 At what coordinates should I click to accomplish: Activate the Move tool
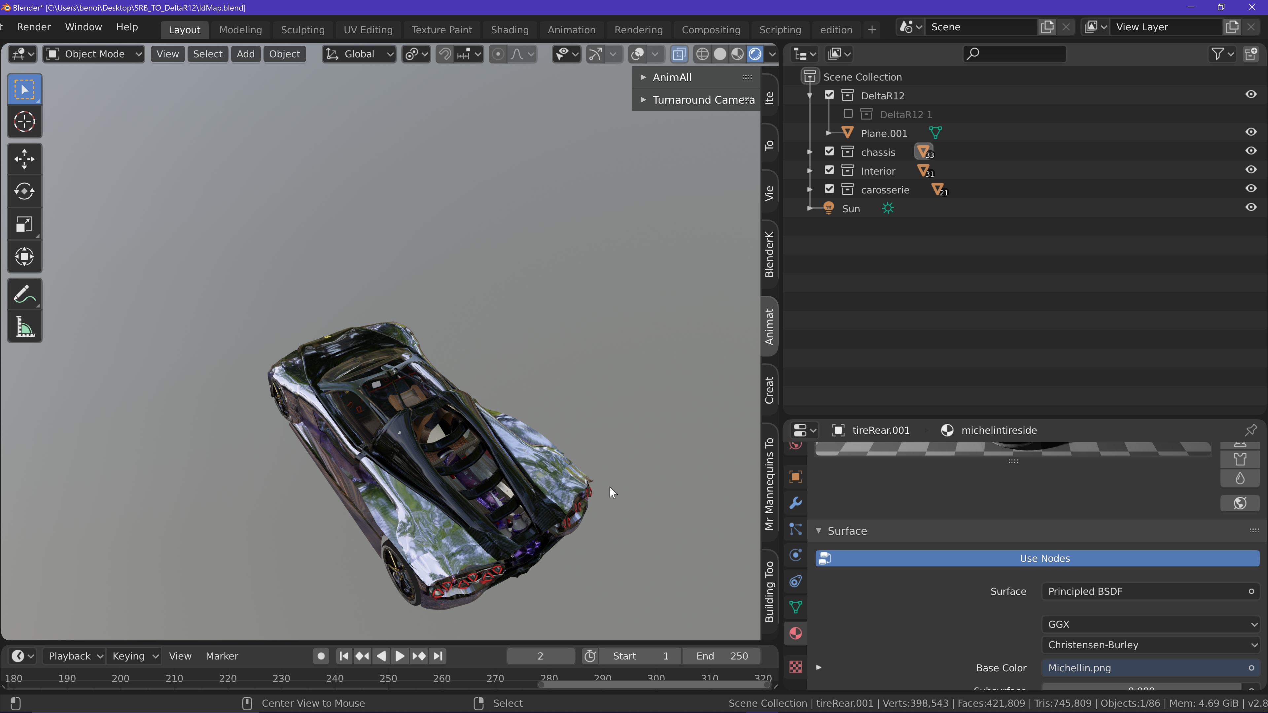click(x=24, y=159)
